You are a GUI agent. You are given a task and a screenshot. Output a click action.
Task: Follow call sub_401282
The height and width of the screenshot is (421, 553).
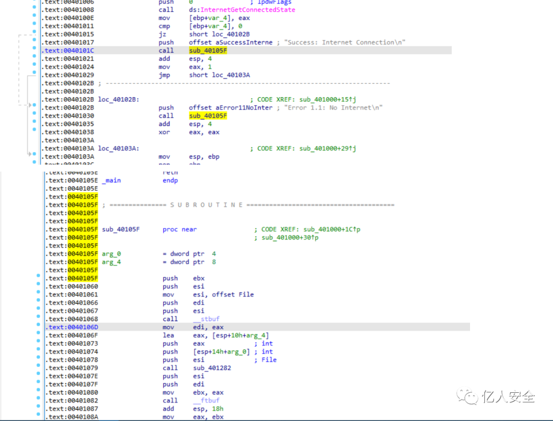212,368
